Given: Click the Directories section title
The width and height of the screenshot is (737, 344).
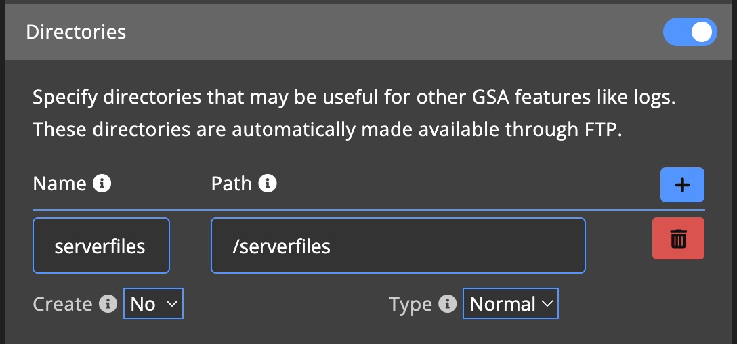Looking at the screenshot, I should click(x=76, y=32).
